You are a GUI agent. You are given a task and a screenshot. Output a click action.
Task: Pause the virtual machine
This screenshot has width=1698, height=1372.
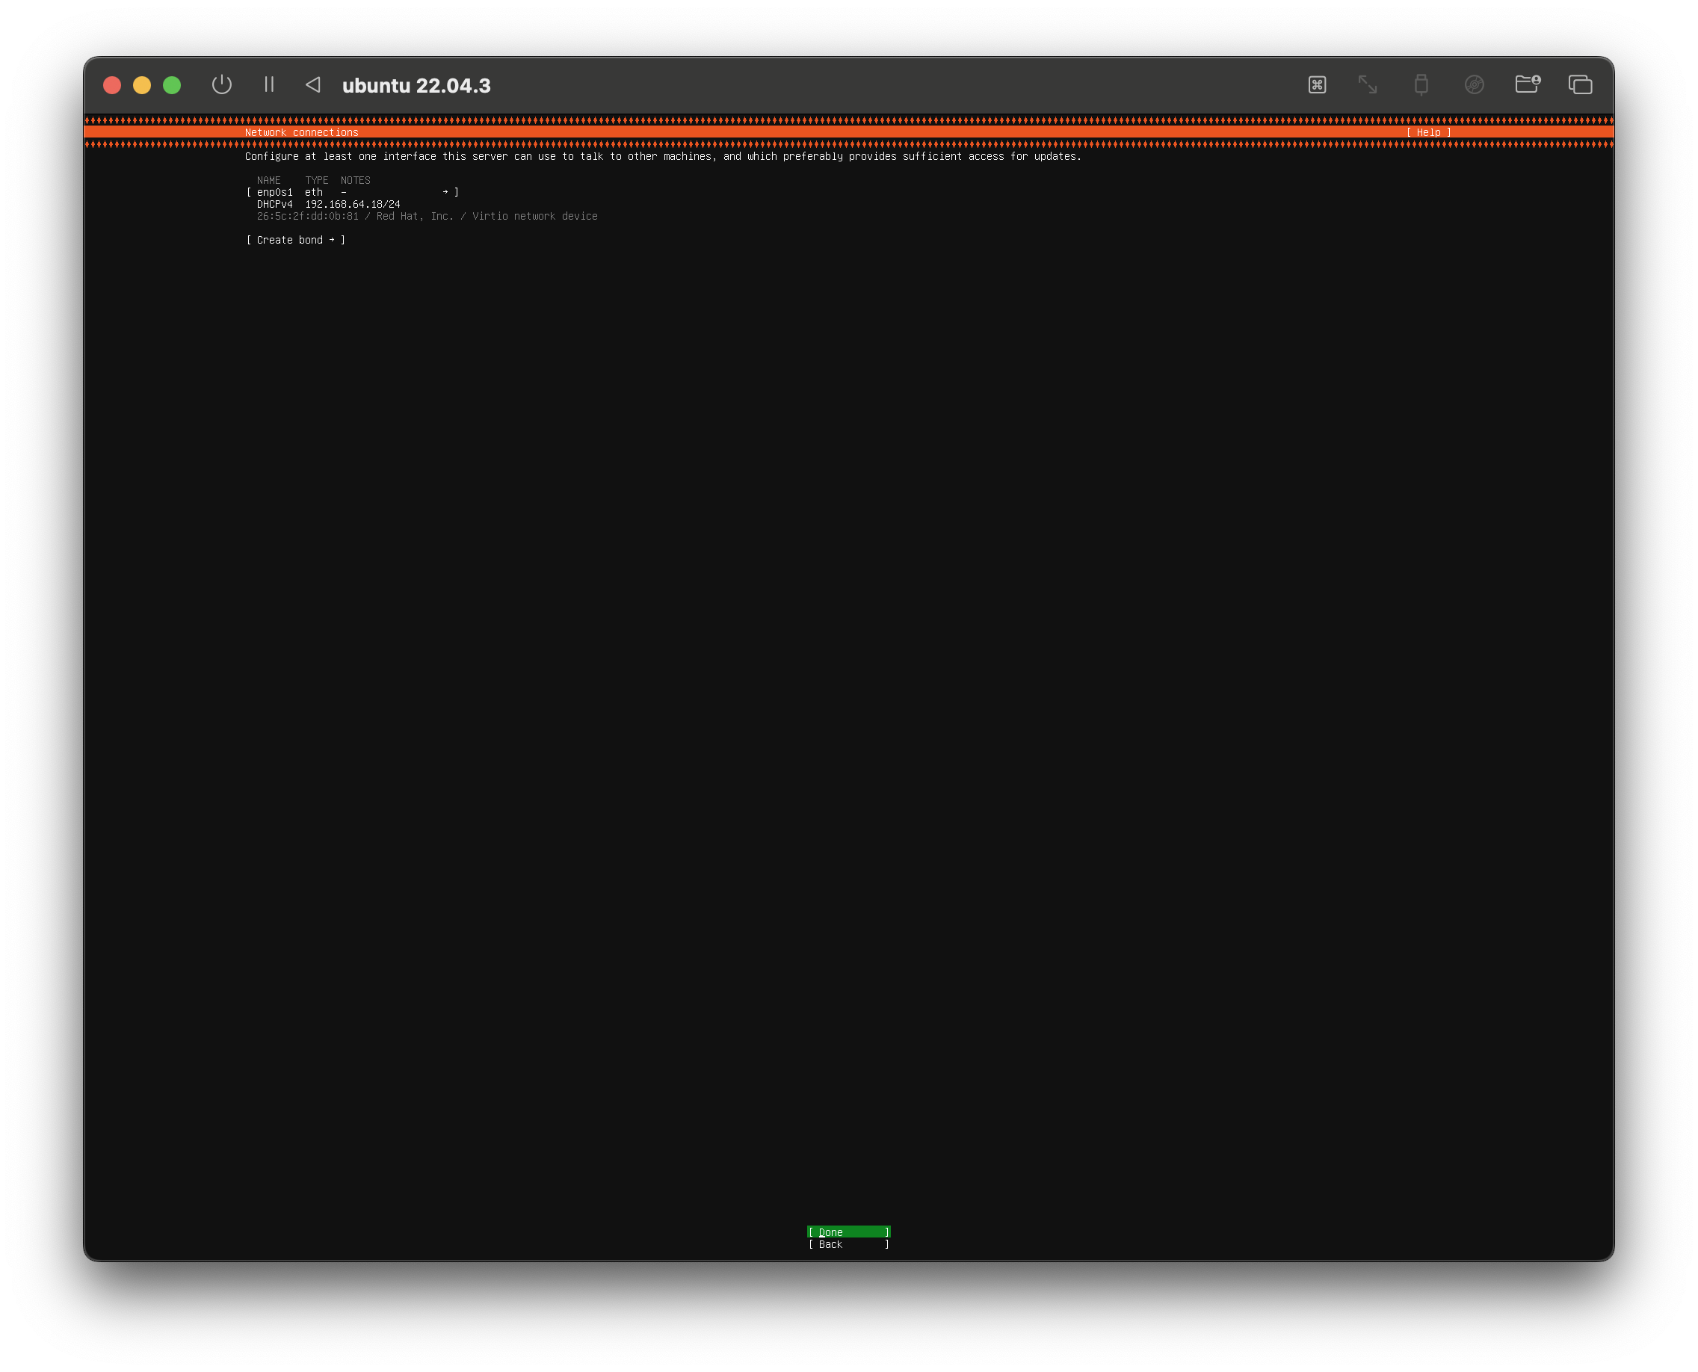pyautogui.click(x=269, y=84)
